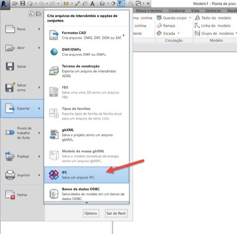Expand Formatos CAD submenu arrow
Screen dimensions: 237x234
(x=124, y=35)
